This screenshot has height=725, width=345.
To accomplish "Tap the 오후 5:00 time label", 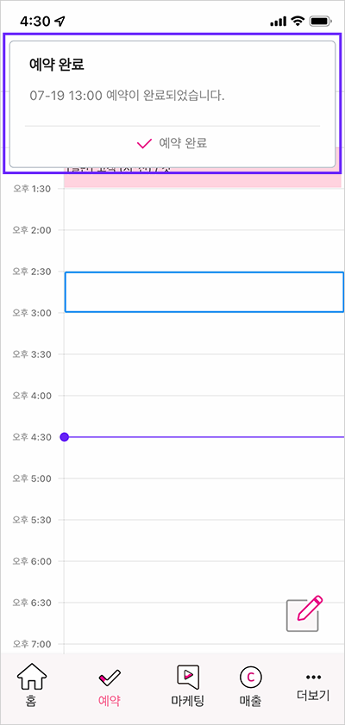I will point(32,478).
